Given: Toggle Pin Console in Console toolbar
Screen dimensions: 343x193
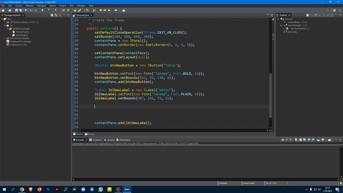Looking at the screenshot, I should [x=318, y=139].
